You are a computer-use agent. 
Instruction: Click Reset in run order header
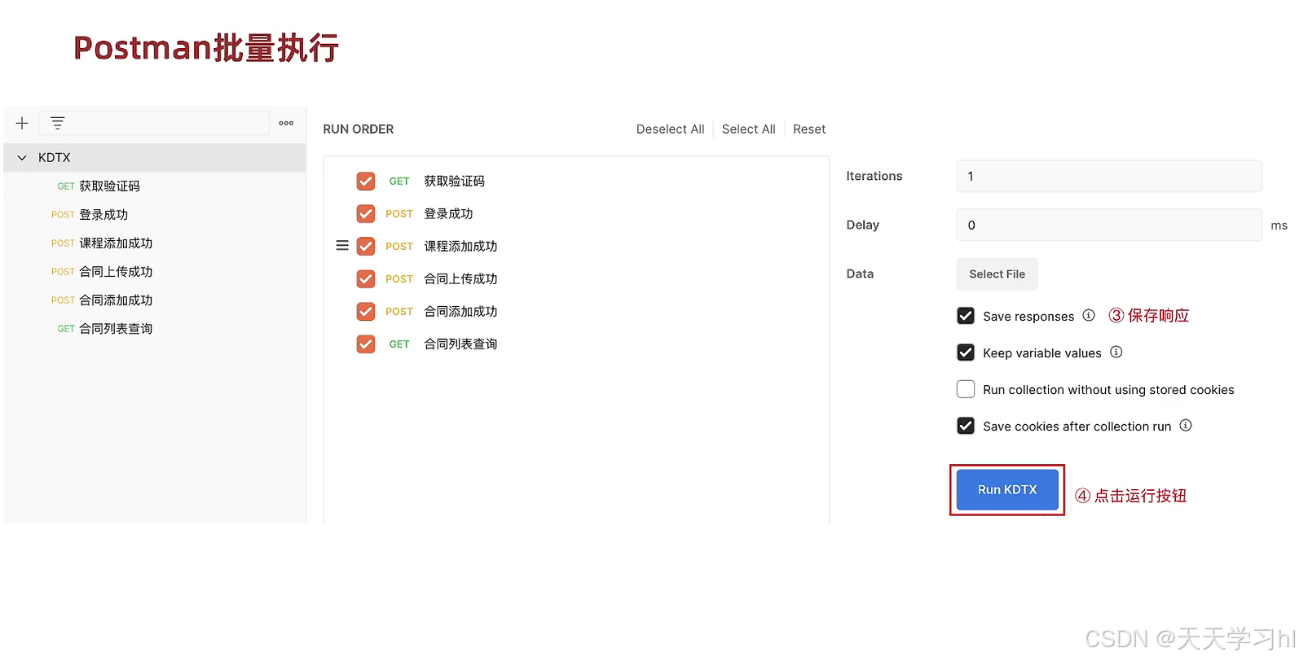pyautogui.click(x=808, y=129)
